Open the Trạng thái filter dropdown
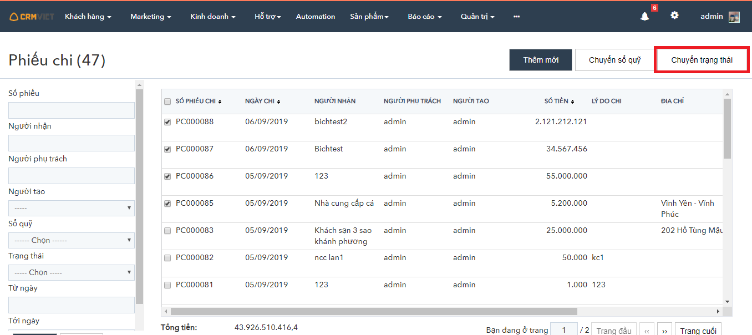The width and height of the screenshot is (752, 335). [72, 272]
